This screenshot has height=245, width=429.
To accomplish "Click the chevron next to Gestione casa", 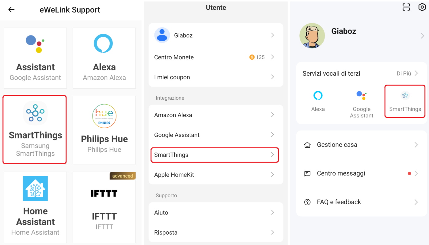I will [x=416, y=145].
